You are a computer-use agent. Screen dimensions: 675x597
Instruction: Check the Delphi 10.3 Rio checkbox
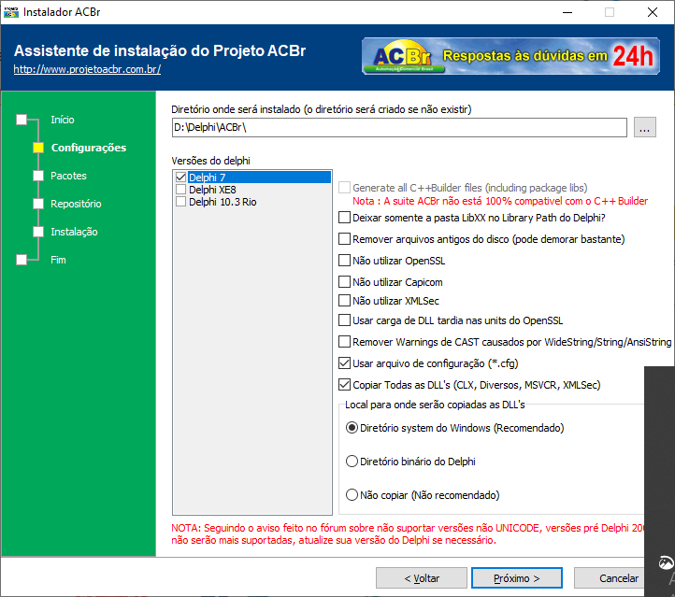[x=180, y=202]
